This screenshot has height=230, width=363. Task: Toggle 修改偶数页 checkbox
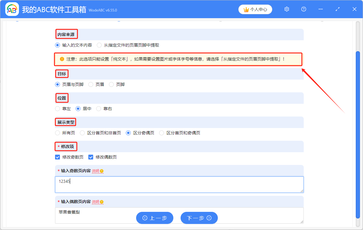[x=91, y=157]
